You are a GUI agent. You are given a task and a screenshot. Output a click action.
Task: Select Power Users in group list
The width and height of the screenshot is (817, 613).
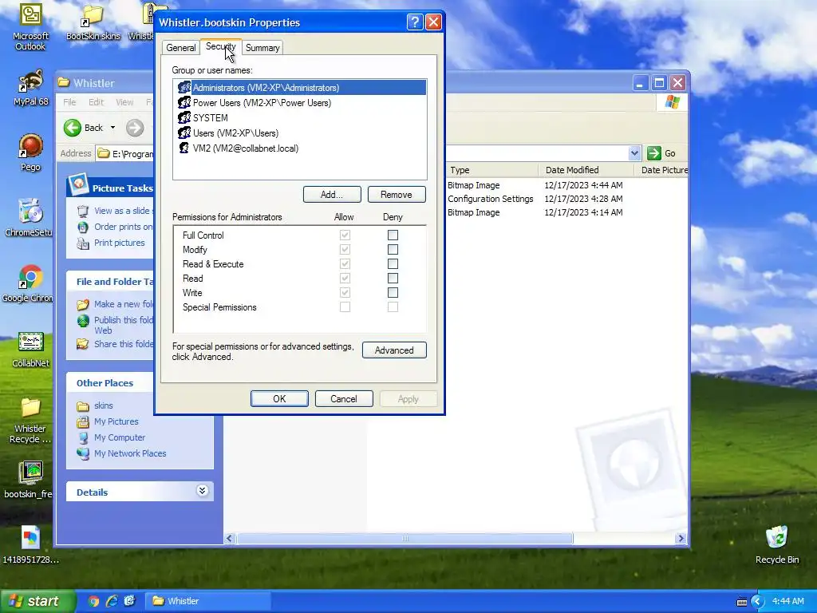[300, 103]
